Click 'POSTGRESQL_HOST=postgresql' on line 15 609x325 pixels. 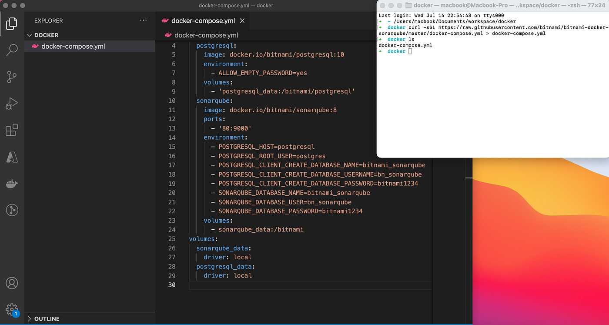(266, 147)
